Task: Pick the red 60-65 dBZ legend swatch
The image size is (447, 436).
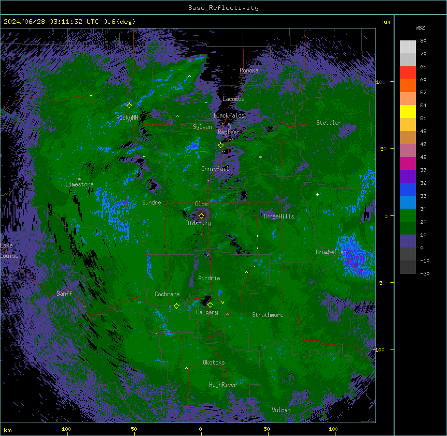Action: click(x=408, y=73)
